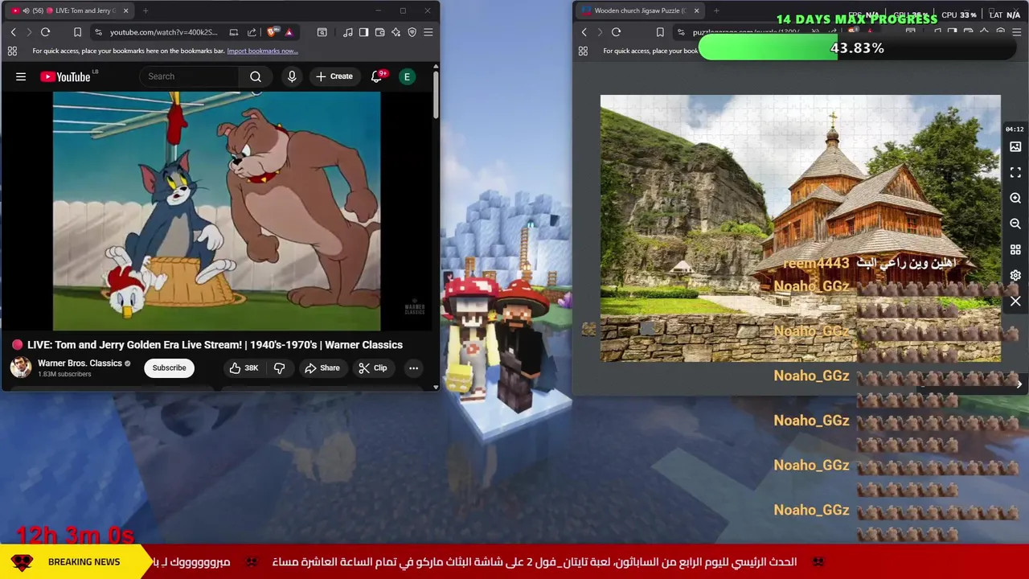Image resolution: width=1029 pixels, height=579 pixels.
Task: Open Warner Bros. Classics channel avatar
Action: tap(21, 368)
